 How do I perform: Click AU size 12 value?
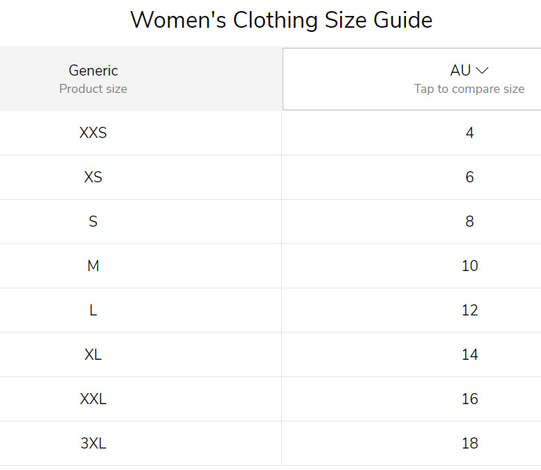pos(470,310)
